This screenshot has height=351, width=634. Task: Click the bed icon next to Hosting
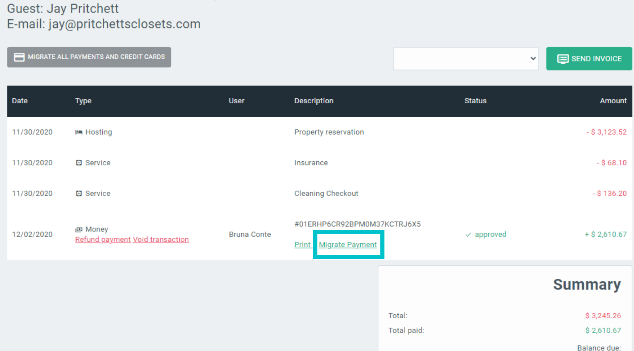(x=79, y=132)
